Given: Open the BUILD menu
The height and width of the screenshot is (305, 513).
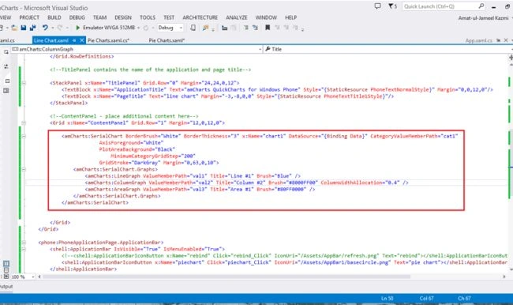Looking at the screenshot, I should coord(54,17).
